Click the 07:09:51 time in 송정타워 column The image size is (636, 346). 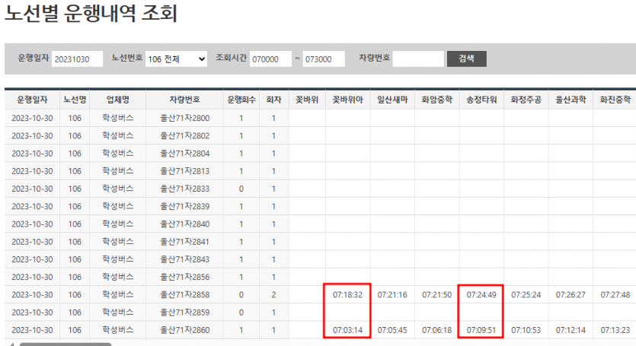tap(481, 330)
